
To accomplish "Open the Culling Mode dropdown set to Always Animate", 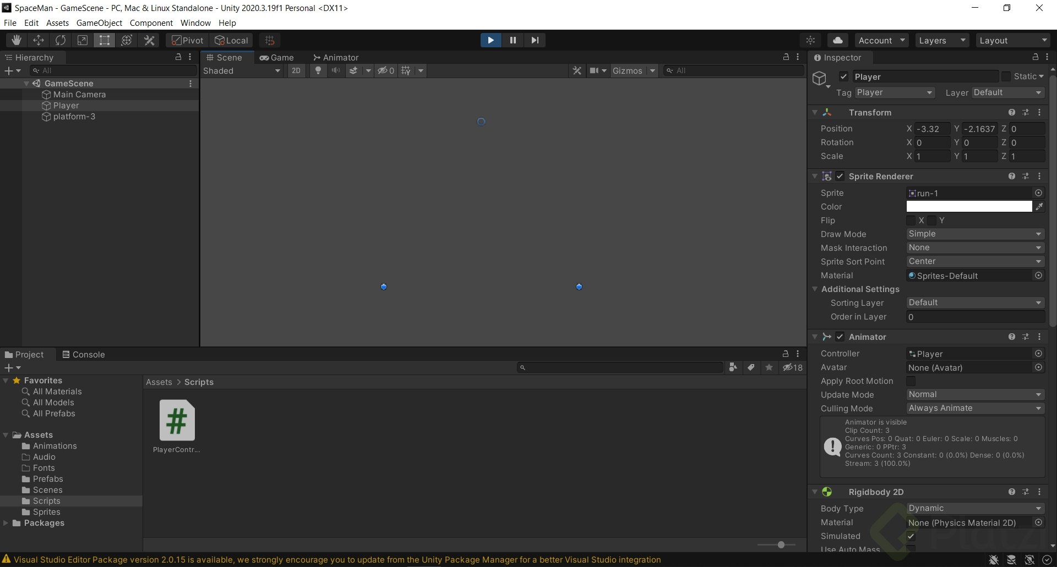I will pyautogui.click(x=974, y=408).
